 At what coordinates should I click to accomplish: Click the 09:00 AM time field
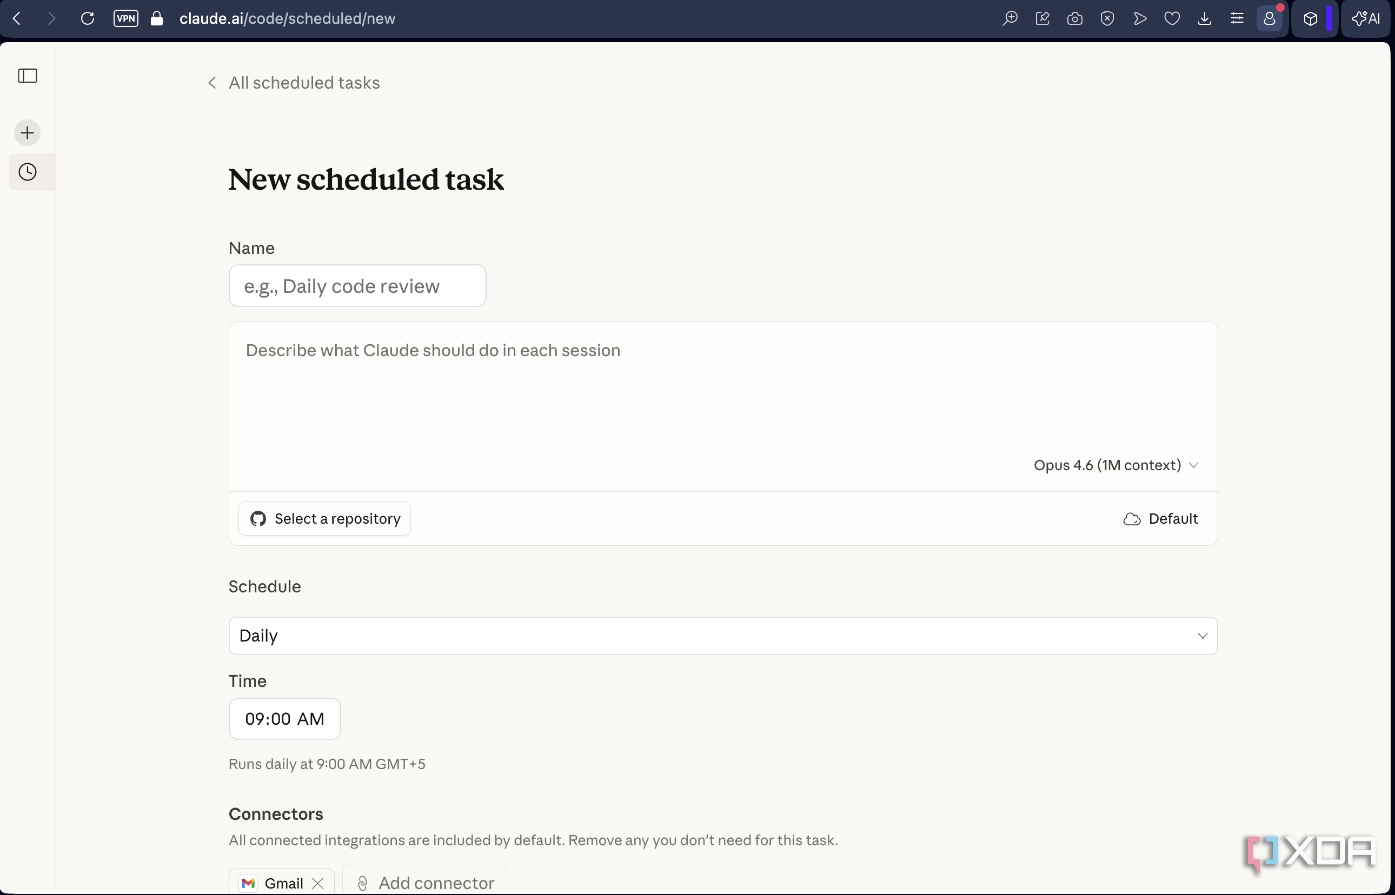pyautogui.click(x=285, y=719)
